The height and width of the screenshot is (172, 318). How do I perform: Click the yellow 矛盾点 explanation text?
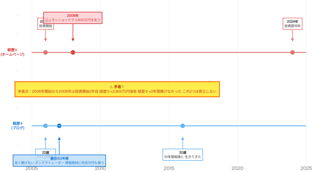pos(117,92)
